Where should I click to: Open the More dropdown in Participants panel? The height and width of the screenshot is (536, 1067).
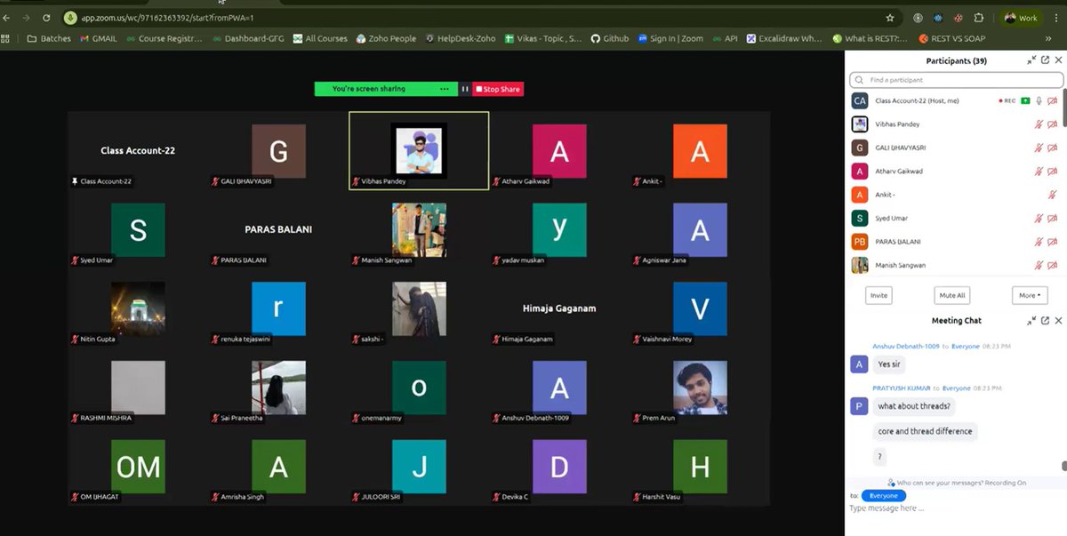click(x=1030, y=295)
